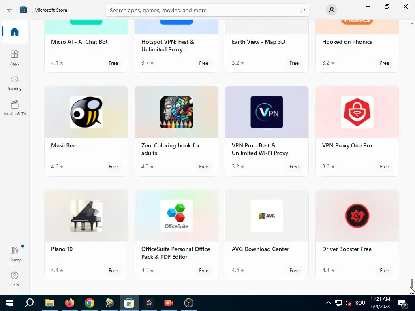Click the MusicBee title text
The image size is (415, 311).
pos(63,145)
